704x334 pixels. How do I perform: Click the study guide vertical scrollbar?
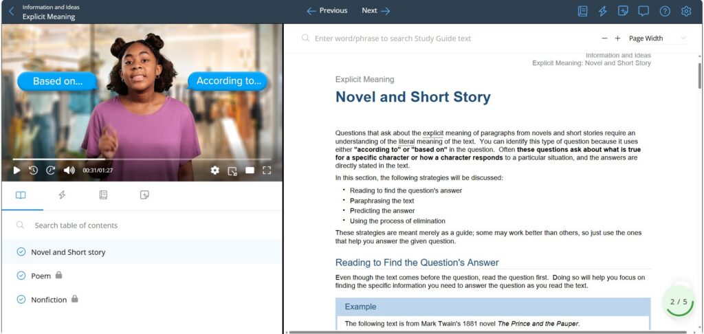click(699, 76)
